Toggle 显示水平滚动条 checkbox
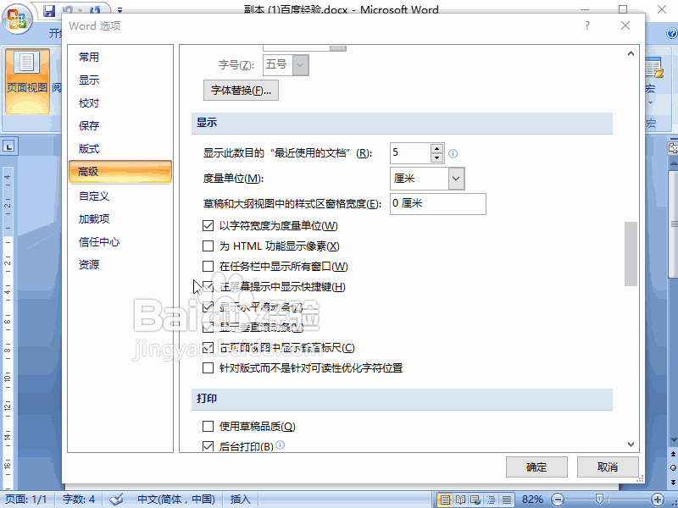This screenshot has height=508, width=678. [x=208, y=306]
